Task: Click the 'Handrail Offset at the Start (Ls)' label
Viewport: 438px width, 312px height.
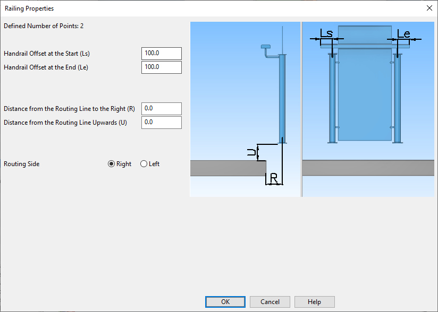Action: tap(47, 54)
